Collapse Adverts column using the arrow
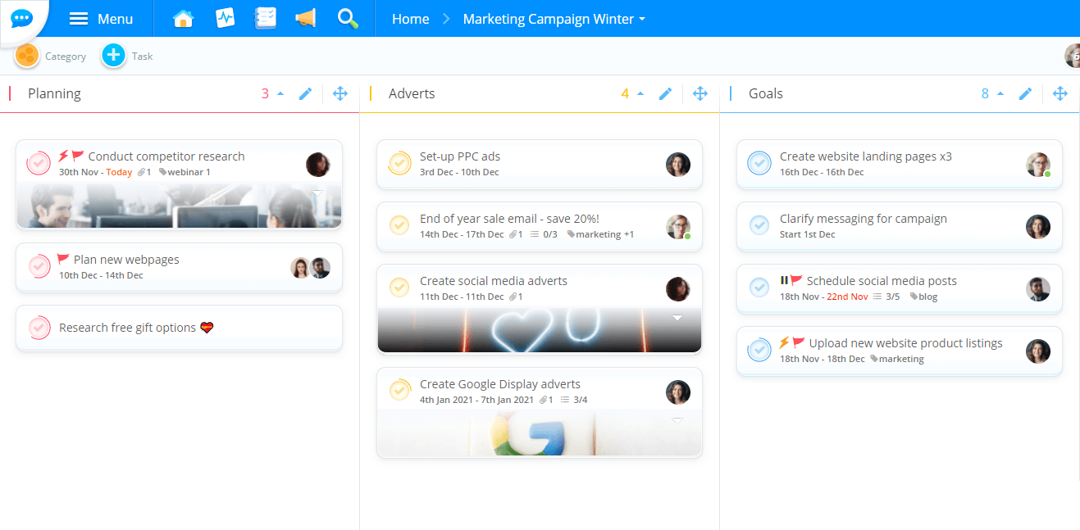The width and height of the screenshot is (1080, 530). point(640,94)
